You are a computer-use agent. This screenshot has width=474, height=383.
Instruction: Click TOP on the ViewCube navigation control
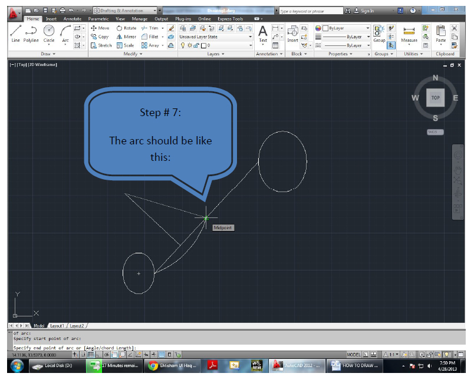click(435, 98)
